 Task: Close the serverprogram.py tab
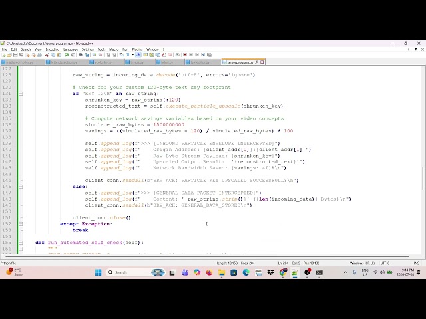(262, 62)
